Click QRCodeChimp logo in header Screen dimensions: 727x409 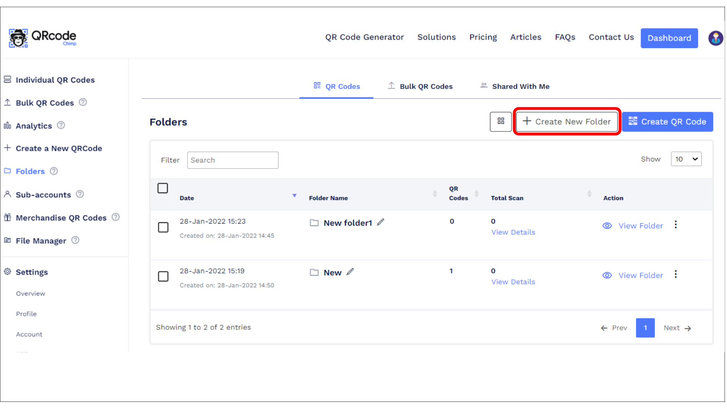click(x=42, y=38)
